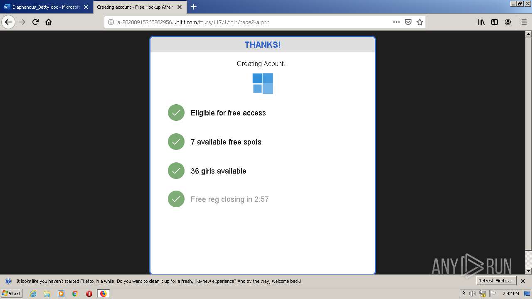Open Opera from the taskbar

click(89, 294)
